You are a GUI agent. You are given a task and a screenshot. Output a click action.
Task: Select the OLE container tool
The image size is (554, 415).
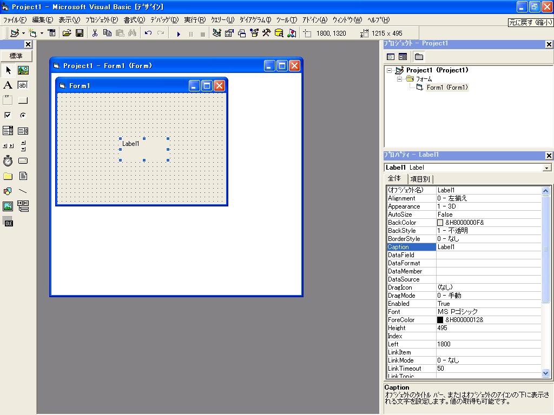click(8, 222)
